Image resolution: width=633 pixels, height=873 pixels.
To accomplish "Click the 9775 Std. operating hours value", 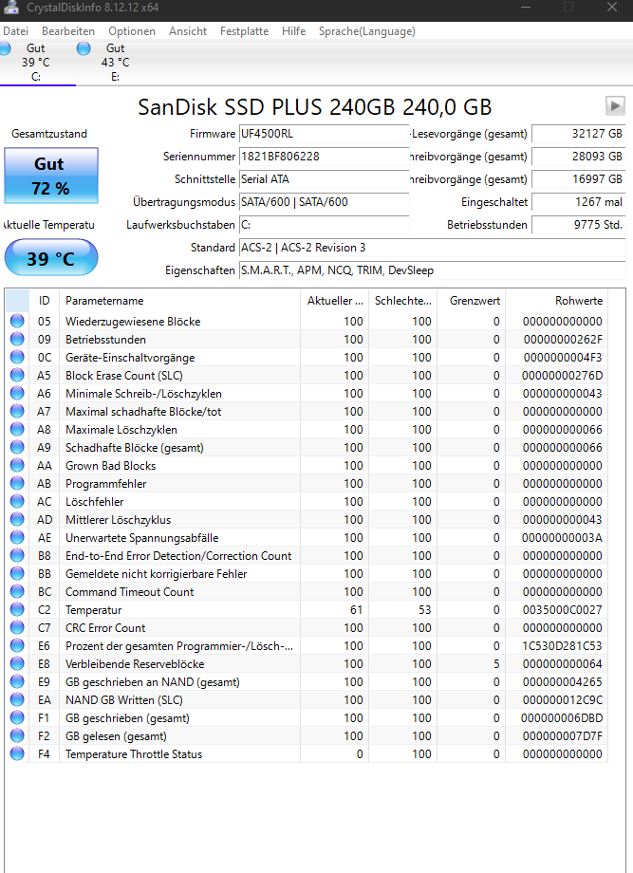I will point(579,225).
